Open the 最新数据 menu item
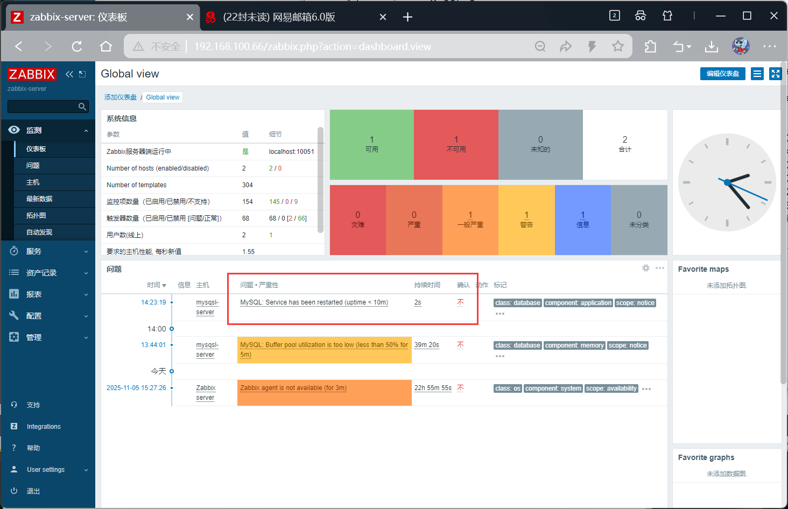This screenshot has width=788, height=509. click(54, 199)
